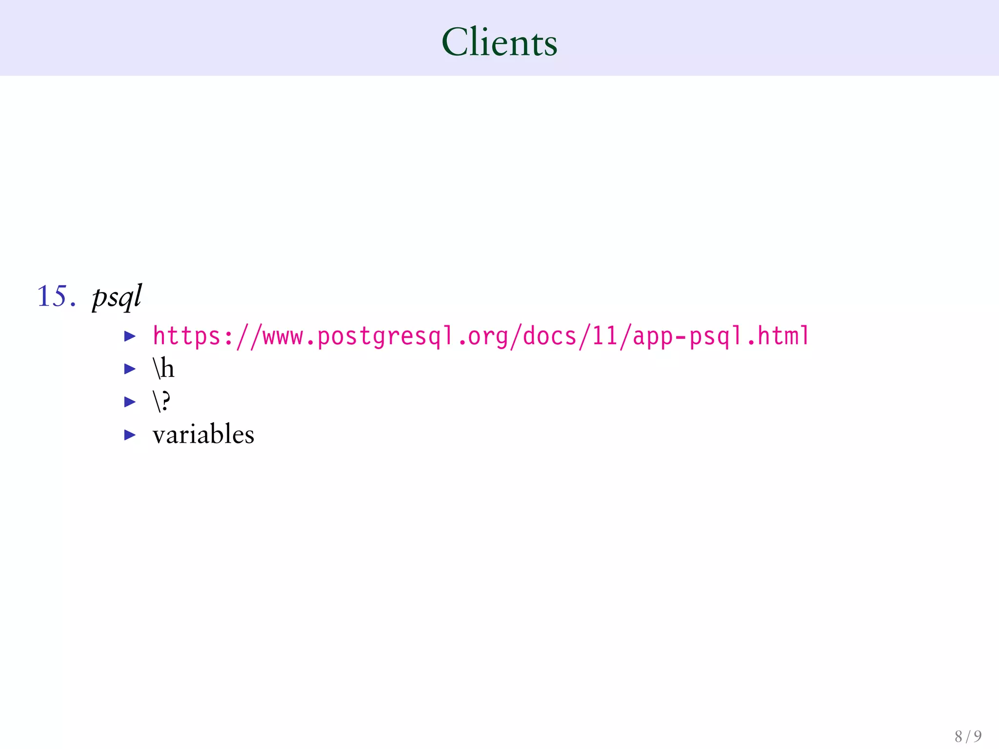The width and height of the screenshot is (999, 749).
Task: Click the '\h' bullet text
Action: (163, 368)
